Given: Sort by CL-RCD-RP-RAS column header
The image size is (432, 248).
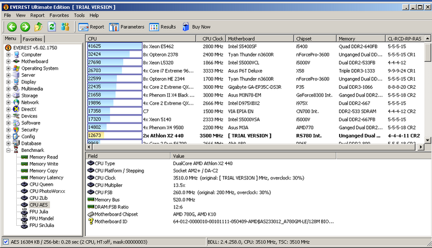Looking at the screenshot, I should [405, 38].
